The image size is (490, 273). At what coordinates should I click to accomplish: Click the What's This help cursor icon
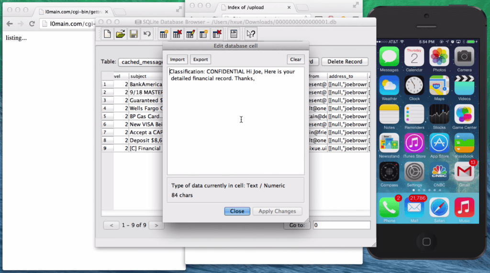(251, 34)
